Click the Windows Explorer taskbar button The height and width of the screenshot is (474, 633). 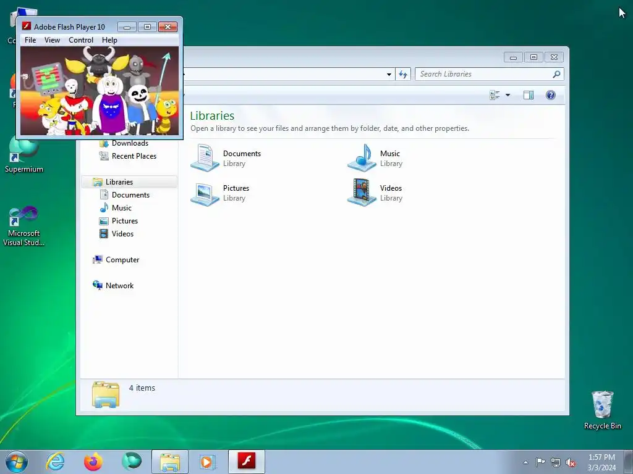pos(170,462)
